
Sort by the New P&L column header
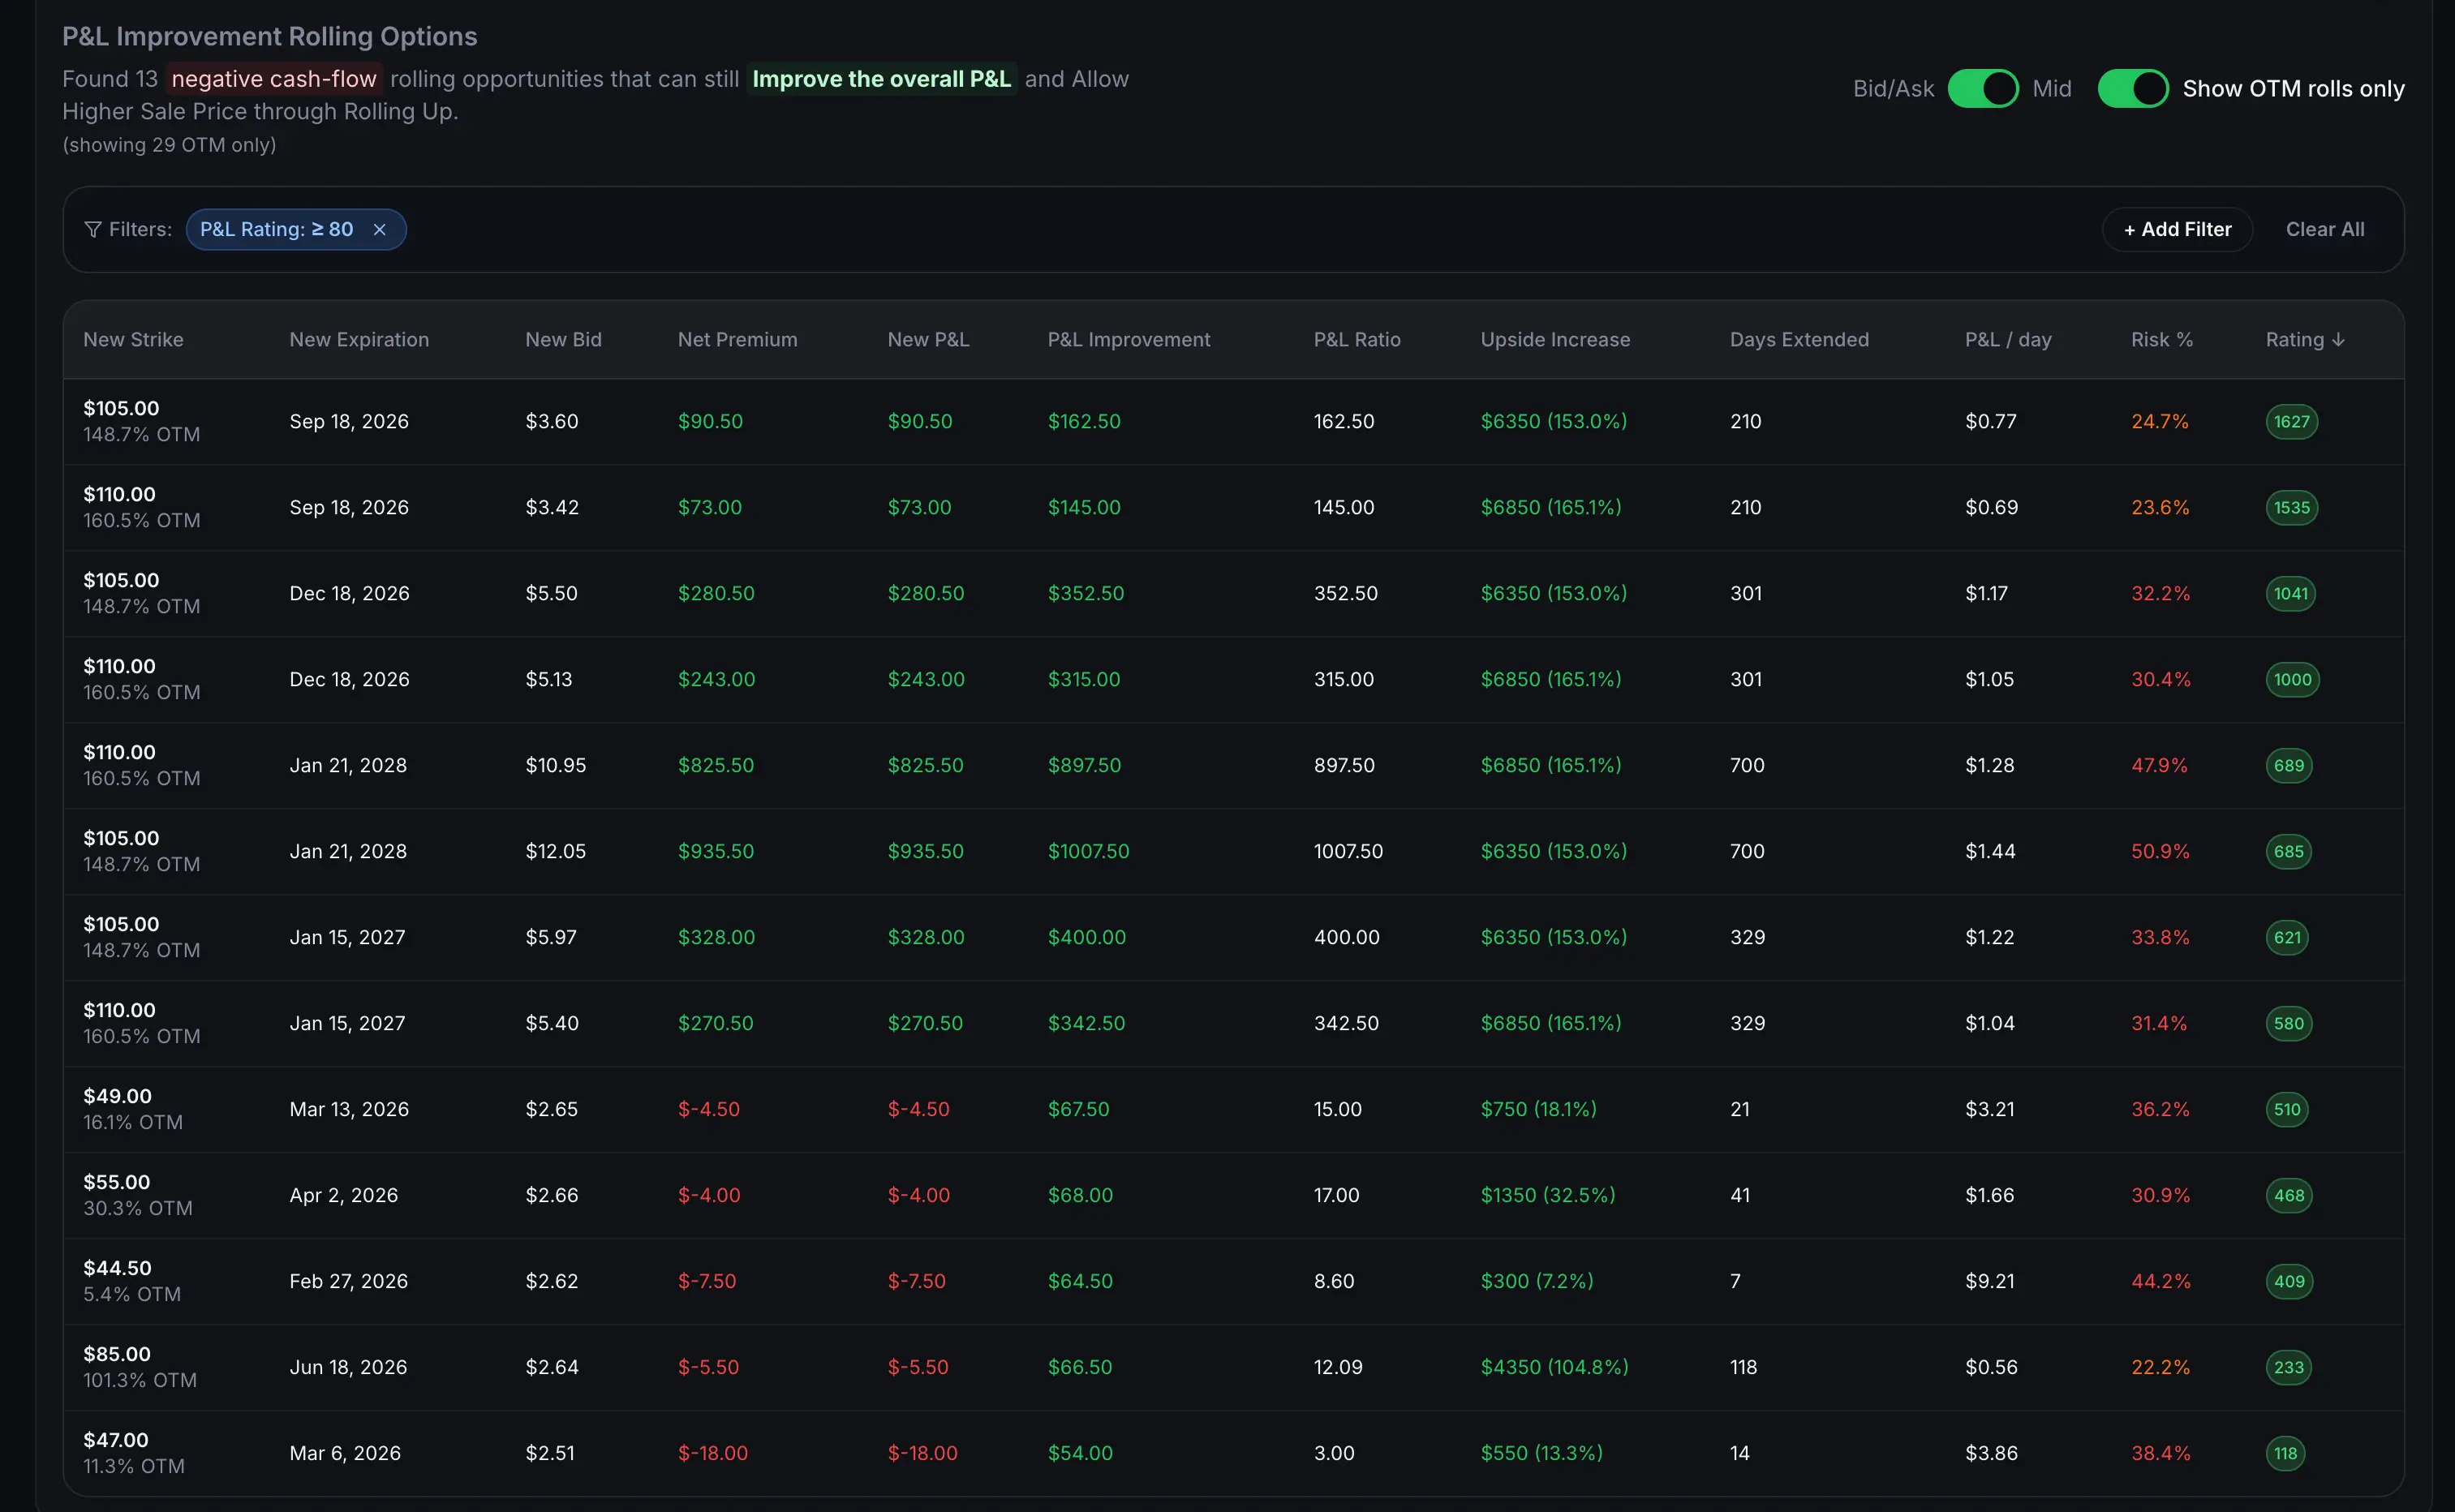click(x=928, y=340)
